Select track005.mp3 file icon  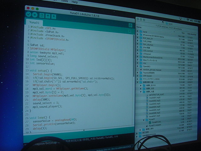pos(147,110)
